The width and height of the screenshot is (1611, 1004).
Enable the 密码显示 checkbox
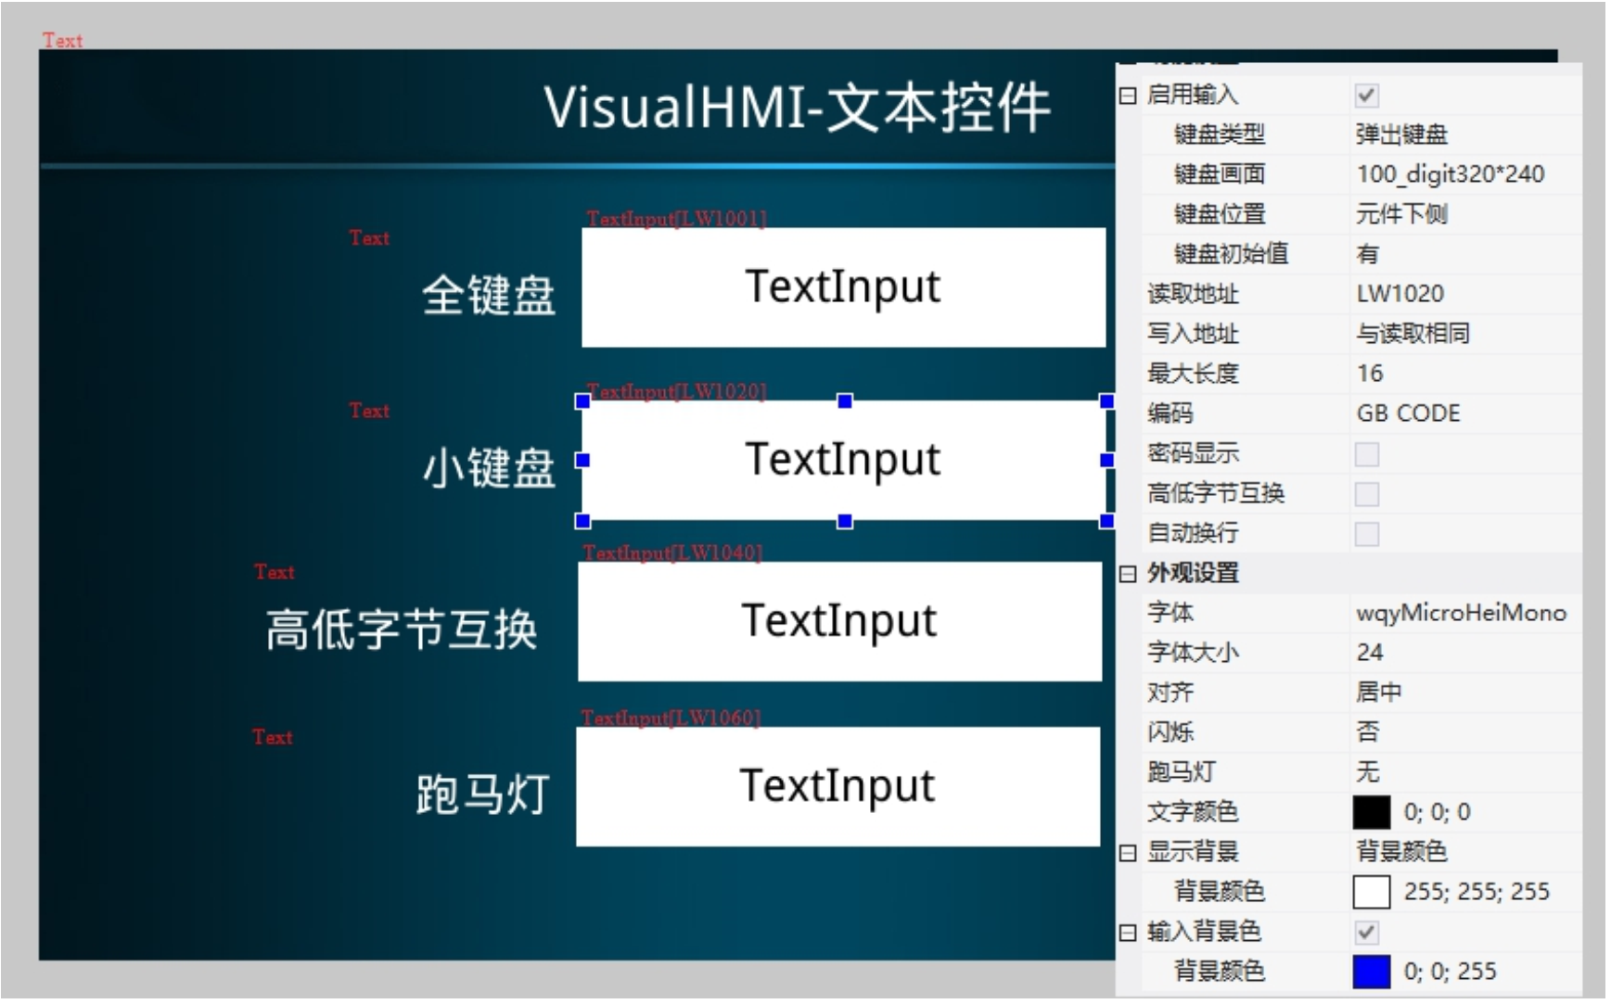pos(1366,454)
